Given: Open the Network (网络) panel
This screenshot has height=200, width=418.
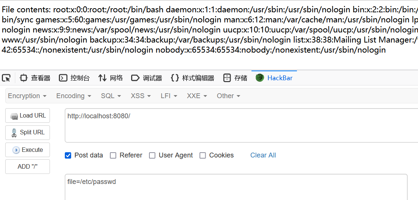Looking at the screenshot, I should pyautogui.click(x=110, y=78).
